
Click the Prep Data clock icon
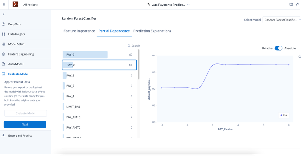point(3,24)
